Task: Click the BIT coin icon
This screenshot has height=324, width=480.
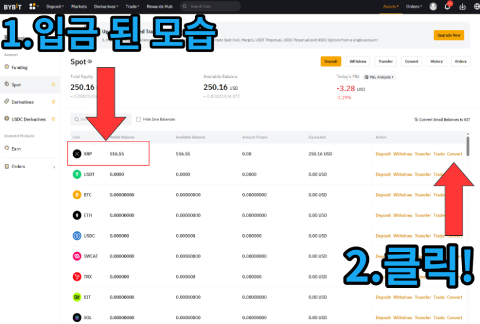Action: point(77,297)
